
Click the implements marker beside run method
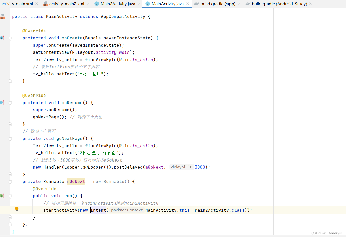coord(2,196)
